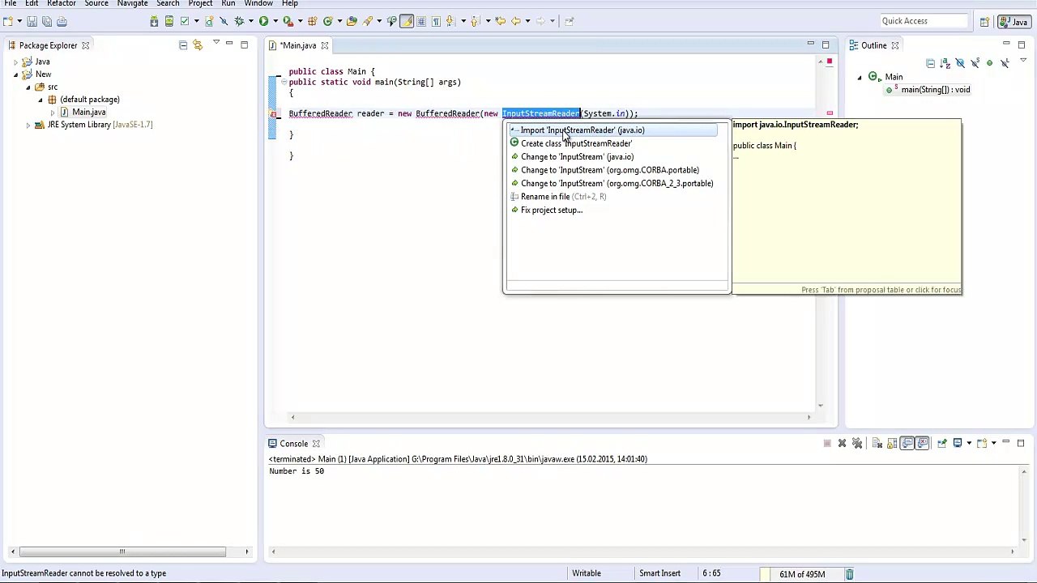Click the console horizontal scrollbar
Image resolution: width=1037 pixels, height=583 pixels.
pyautogui.click(x=642, y=552)
